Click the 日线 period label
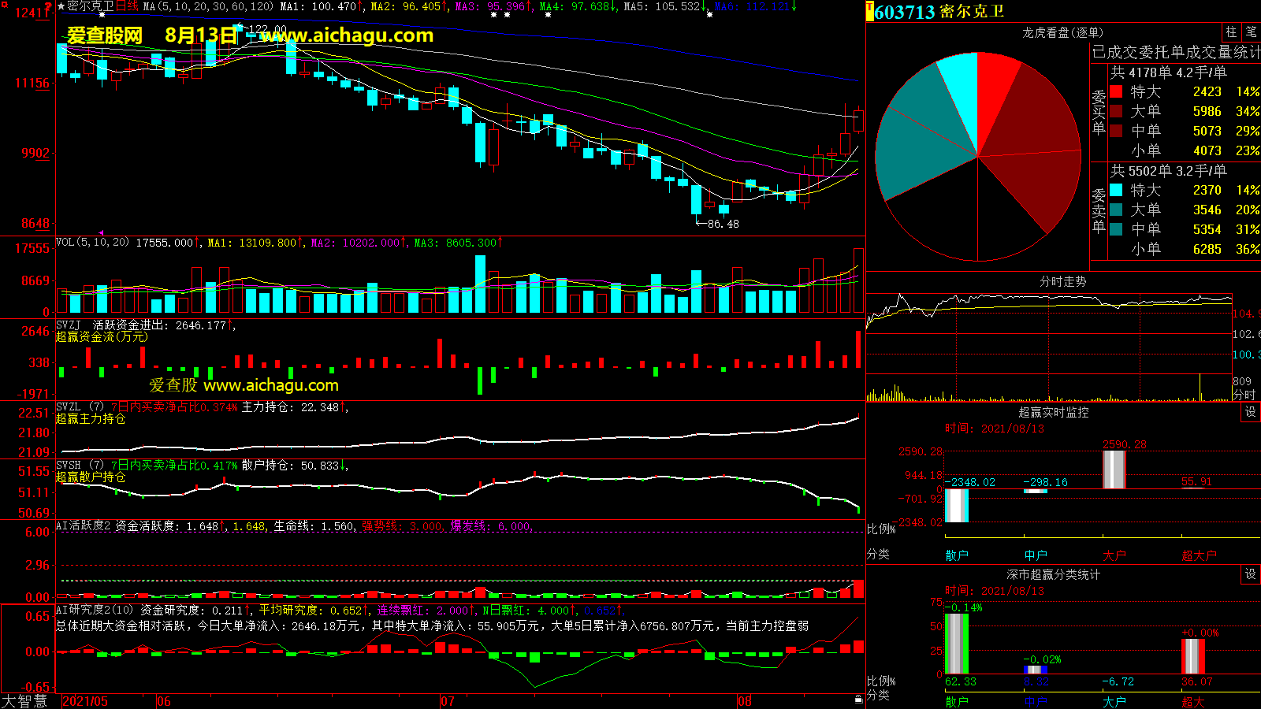This screenshot has height=709, width=1261. click(x=127, y=6)
